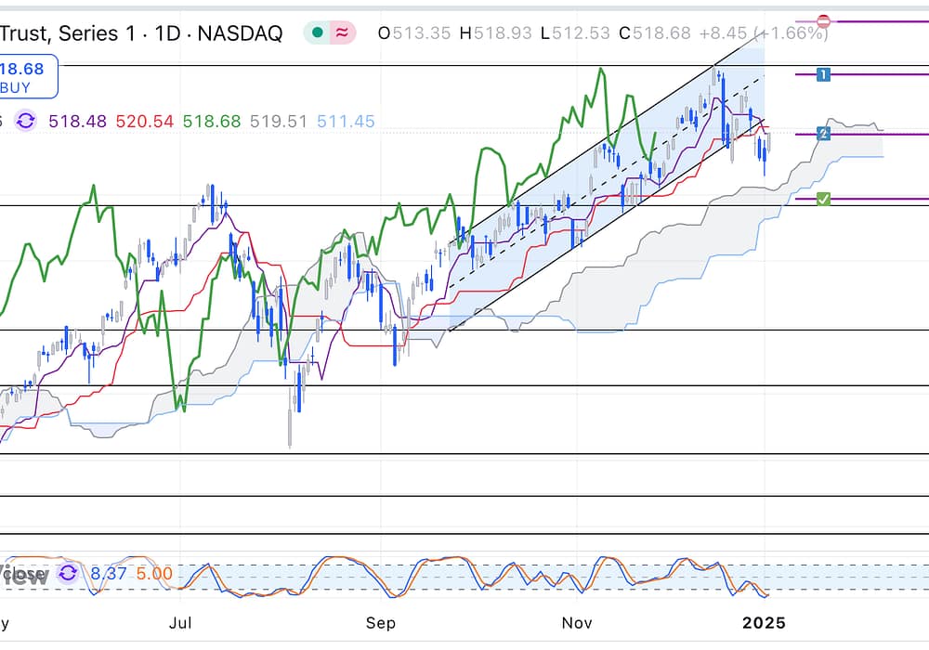Click the stochastic legend's purple refresh icon
The height and width of the screenshot is (650, 929).
(x=68, y=573)
